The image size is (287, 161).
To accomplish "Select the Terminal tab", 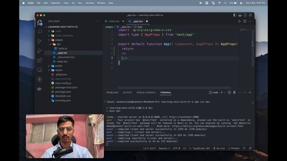I will click(165, 93).
